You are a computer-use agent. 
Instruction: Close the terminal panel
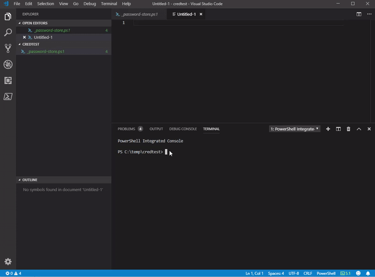[x=369, y=129]
